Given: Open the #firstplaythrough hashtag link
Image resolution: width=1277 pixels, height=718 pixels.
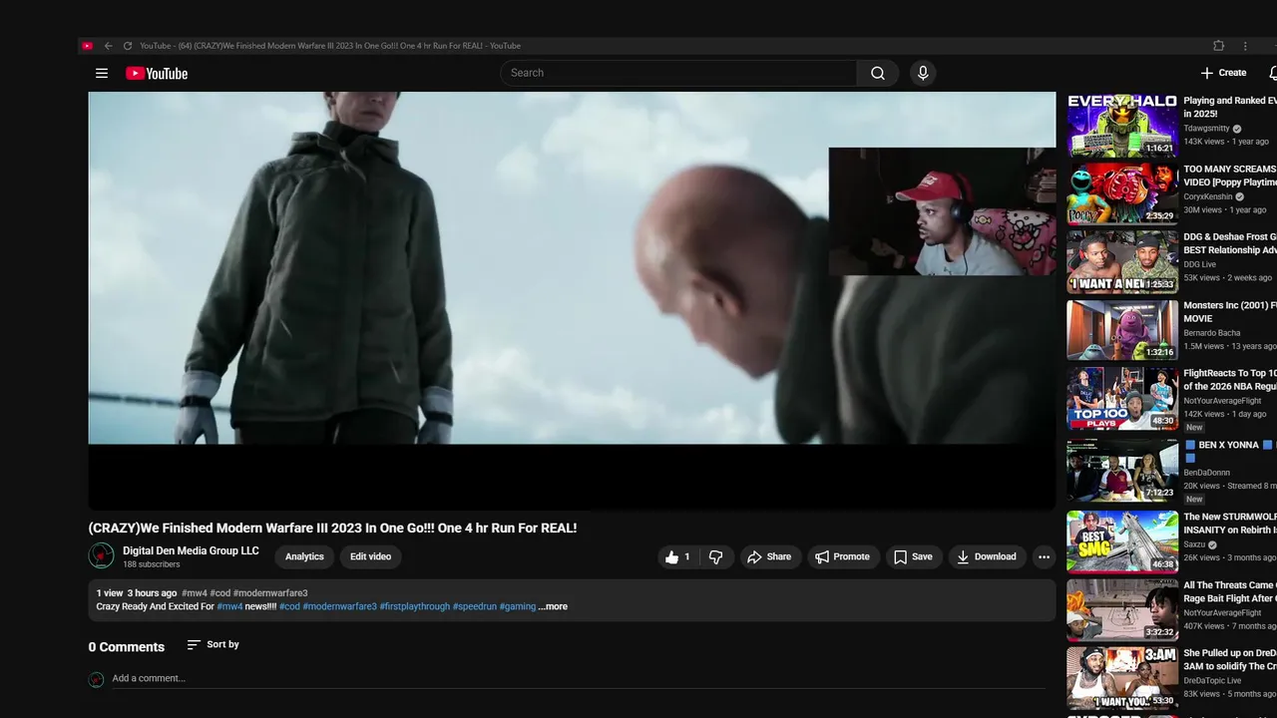Looking at the screenshot, I should tap(414, 606).
